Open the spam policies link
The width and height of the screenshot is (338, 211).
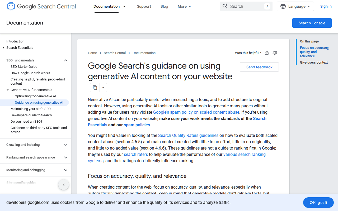[x=137, y=125]
